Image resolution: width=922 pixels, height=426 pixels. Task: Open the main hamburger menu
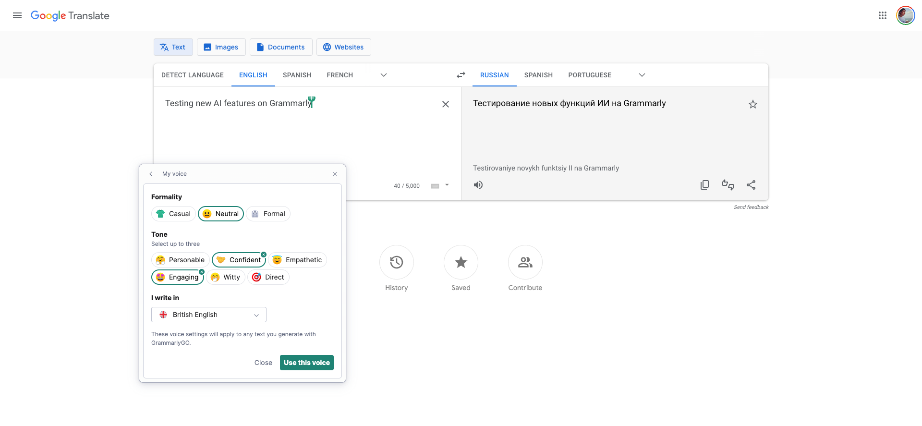click(17, 15)
